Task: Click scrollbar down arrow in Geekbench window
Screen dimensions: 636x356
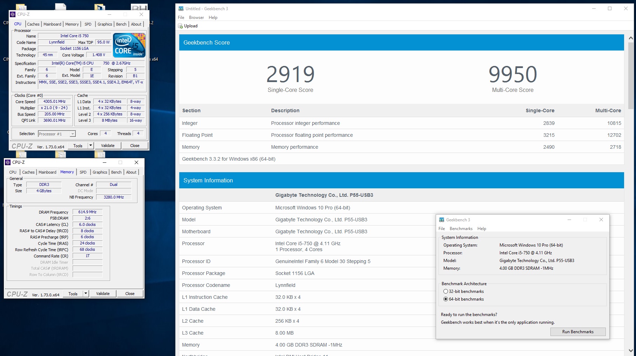Action: click(x=631, y=350)
